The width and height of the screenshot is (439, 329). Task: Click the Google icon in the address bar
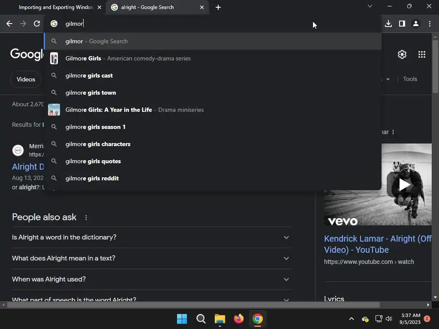pos(54,24)
